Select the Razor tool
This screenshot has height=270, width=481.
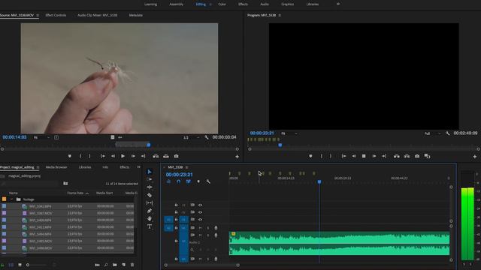coord(150,195)
